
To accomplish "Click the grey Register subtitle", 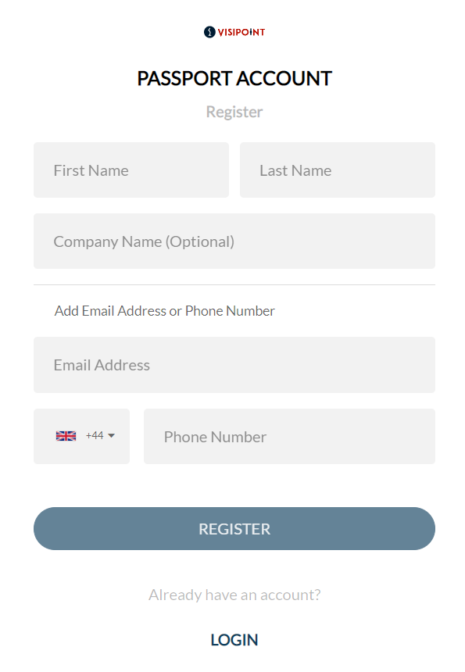I will (234, 112).
